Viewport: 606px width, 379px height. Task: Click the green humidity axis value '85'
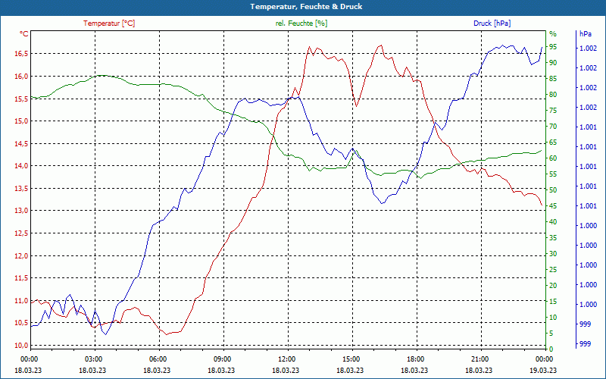click(553, 79)
